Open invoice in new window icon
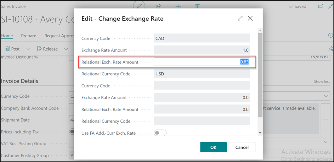The height and width of the screenshot is (162, 334). click(x=320, y=6)
